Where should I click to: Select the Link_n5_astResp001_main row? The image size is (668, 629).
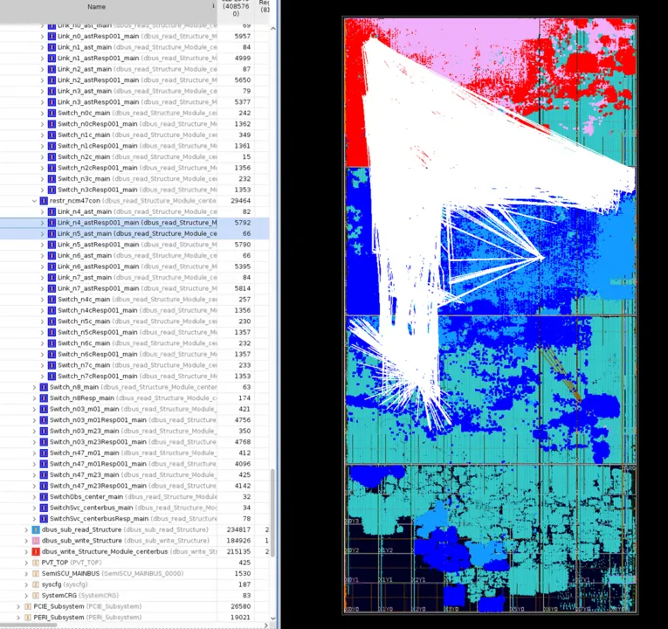click(131, 245)
